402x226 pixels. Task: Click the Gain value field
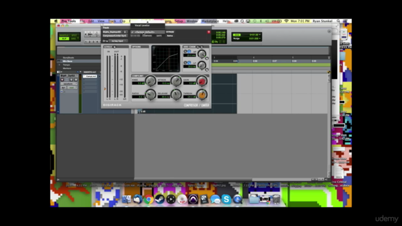[x=190, y=83]
